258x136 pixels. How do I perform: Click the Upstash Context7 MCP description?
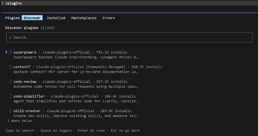(76, 72)
